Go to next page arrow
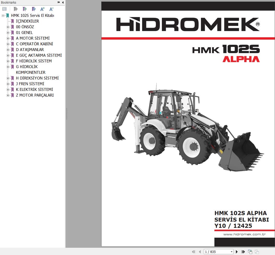The image size is (275, 255). coord(237,252)
